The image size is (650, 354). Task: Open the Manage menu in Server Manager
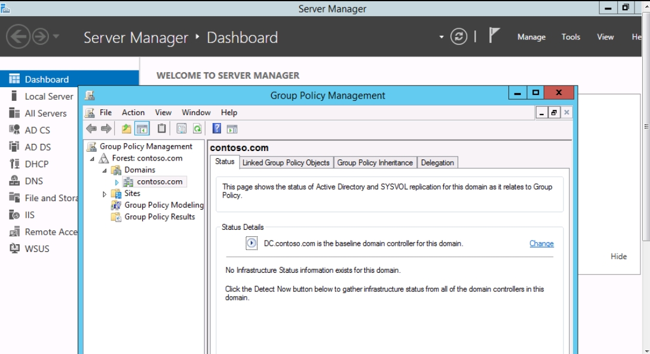pos(532,37)
